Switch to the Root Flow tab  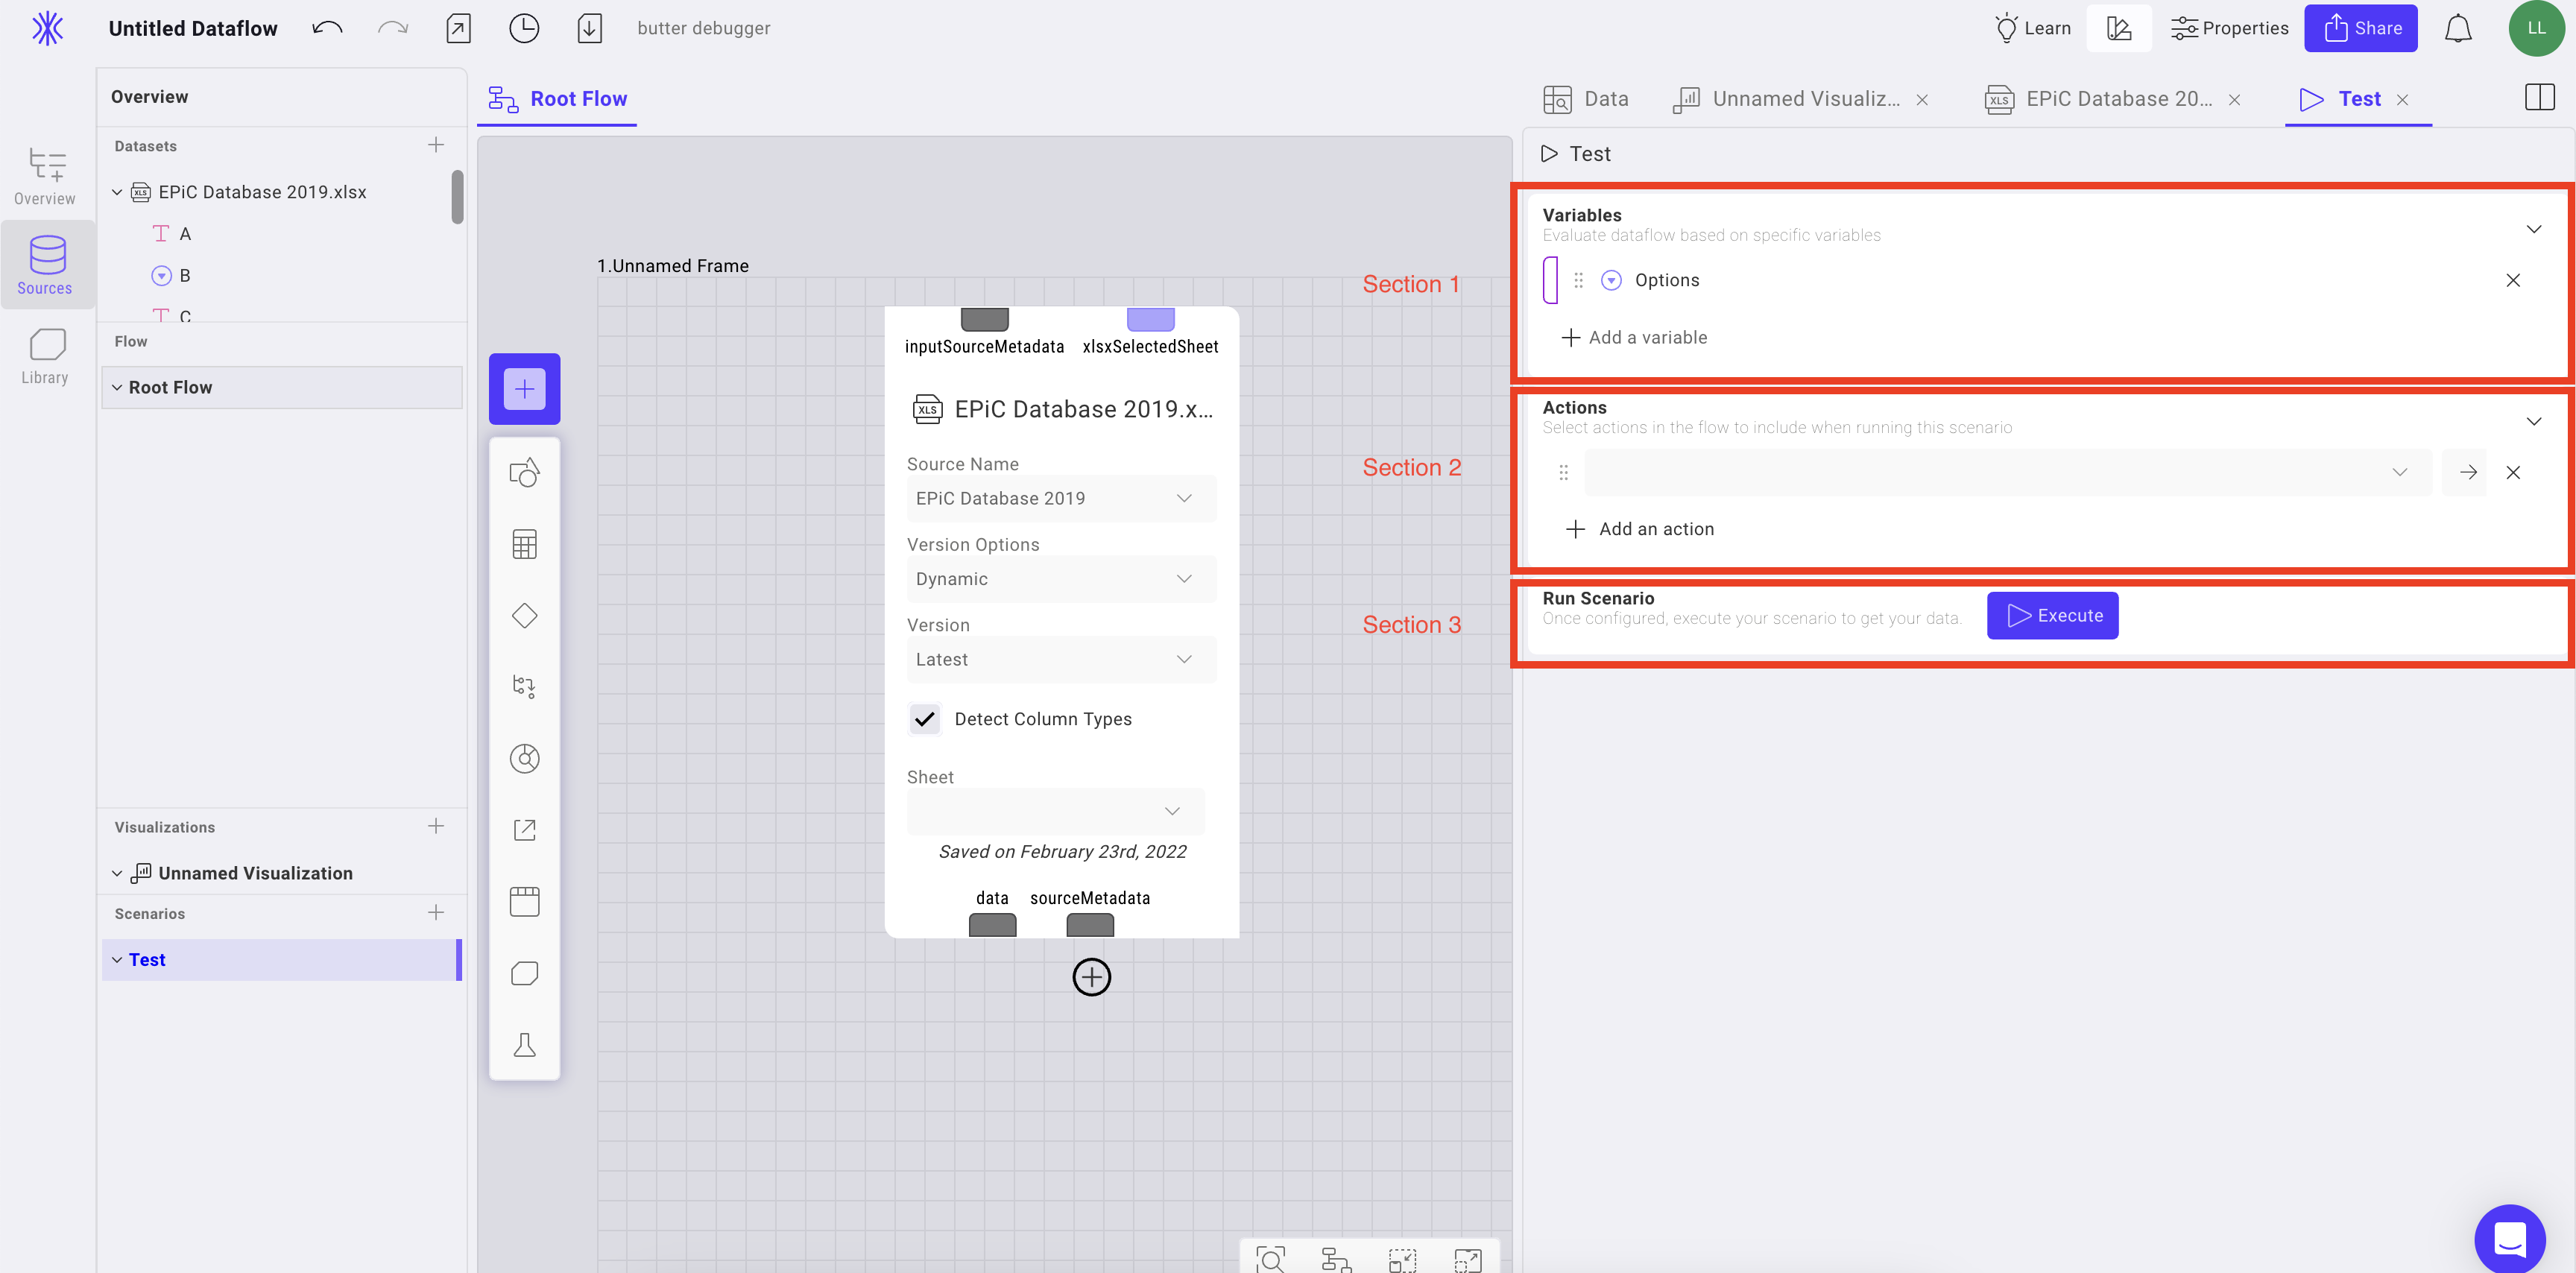pos(557,98)
